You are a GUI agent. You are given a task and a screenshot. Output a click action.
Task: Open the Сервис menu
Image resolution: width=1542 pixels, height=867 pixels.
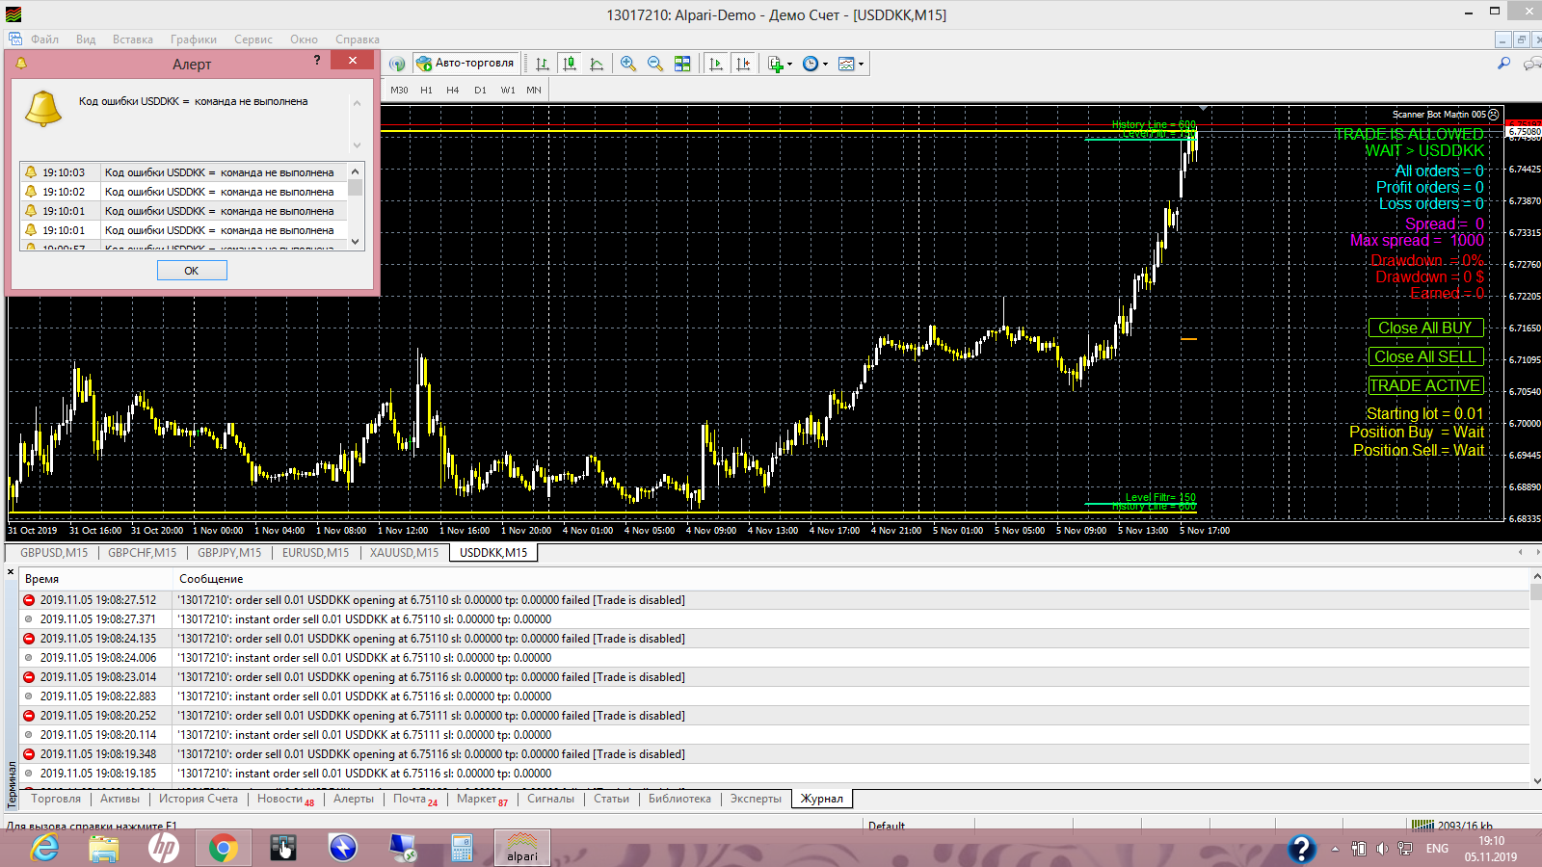[253, 39]
